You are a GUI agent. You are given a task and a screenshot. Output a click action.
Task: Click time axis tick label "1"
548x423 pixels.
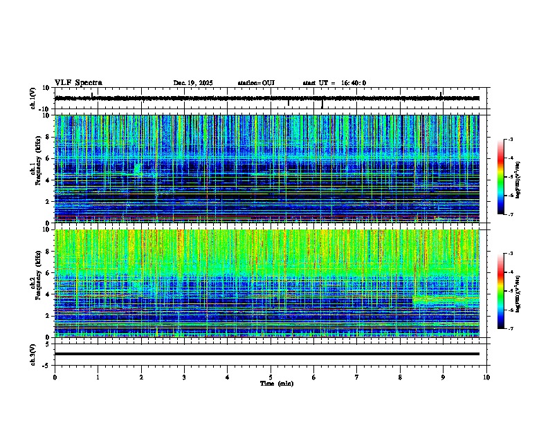[98, 377]
